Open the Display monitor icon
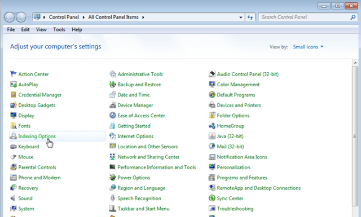Viewport: 361px width, 217px height. pyautogui.click(x=14, y=116)
